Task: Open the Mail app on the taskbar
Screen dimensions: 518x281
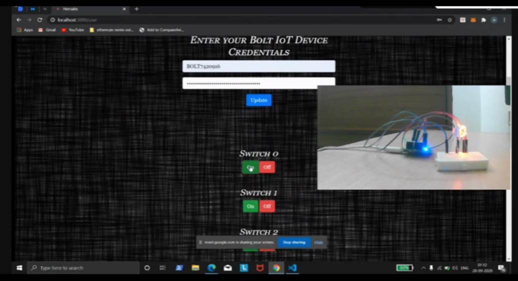Action: point(228,268)
